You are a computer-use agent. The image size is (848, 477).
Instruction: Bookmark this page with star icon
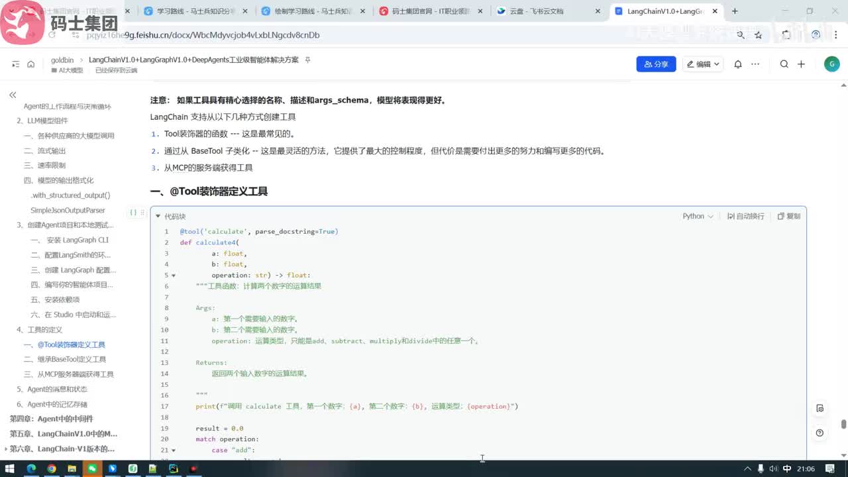(759, 35)
